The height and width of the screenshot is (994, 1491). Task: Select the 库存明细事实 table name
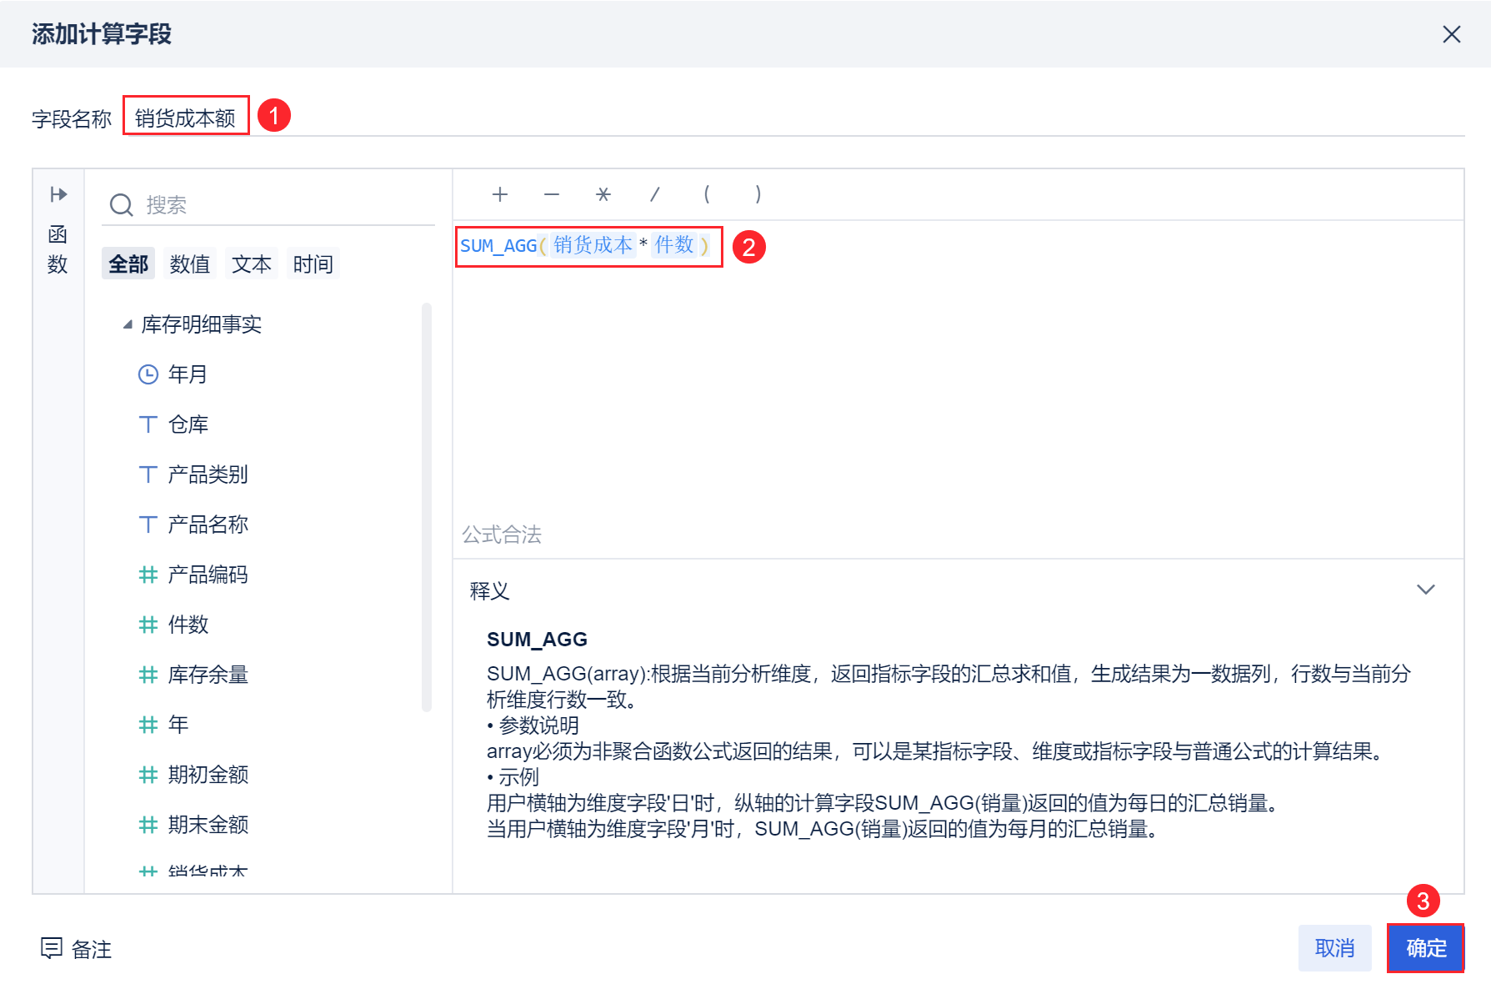pos(202,324)
